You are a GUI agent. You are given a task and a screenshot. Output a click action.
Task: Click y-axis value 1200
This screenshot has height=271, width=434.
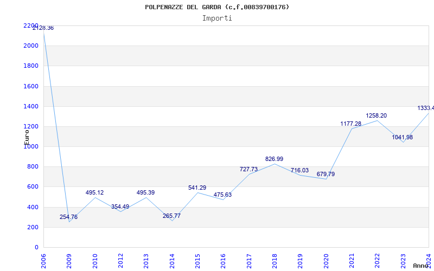(31, 127)
